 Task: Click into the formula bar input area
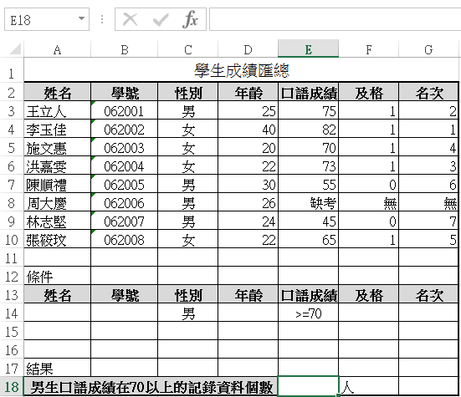(335, 19)
